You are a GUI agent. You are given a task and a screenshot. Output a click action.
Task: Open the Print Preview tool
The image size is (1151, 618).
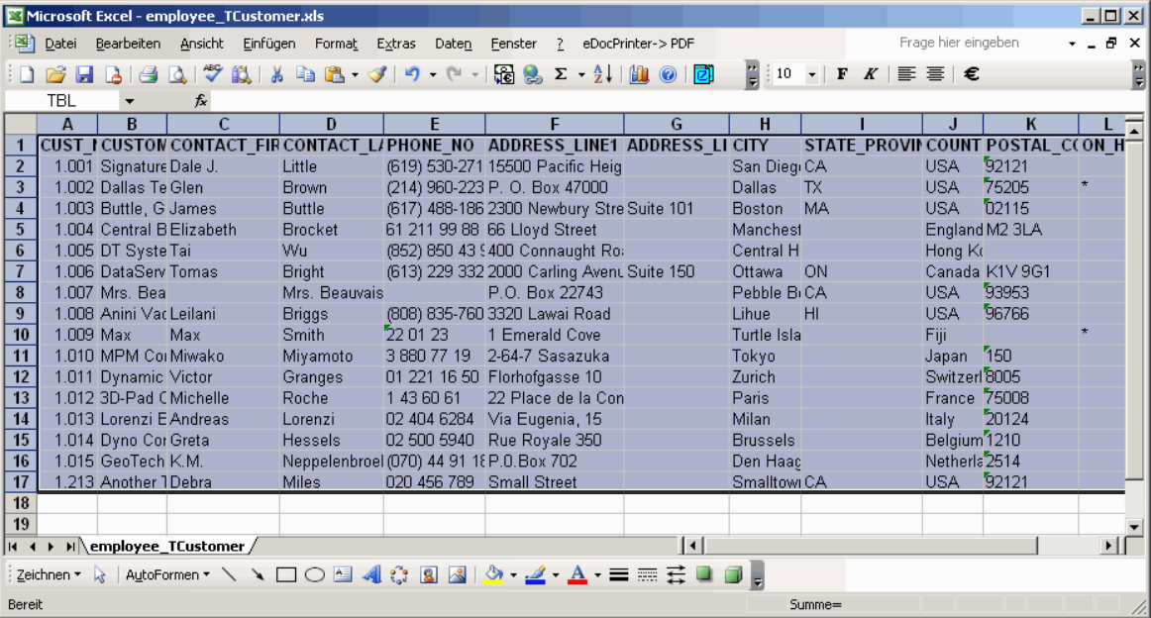click(x=176, y=74)
